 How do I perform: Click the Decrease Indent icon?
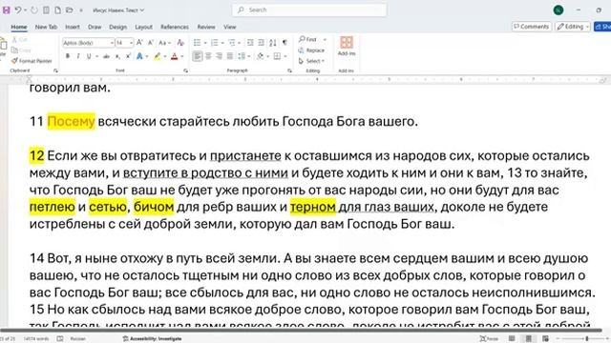(250, 43)
